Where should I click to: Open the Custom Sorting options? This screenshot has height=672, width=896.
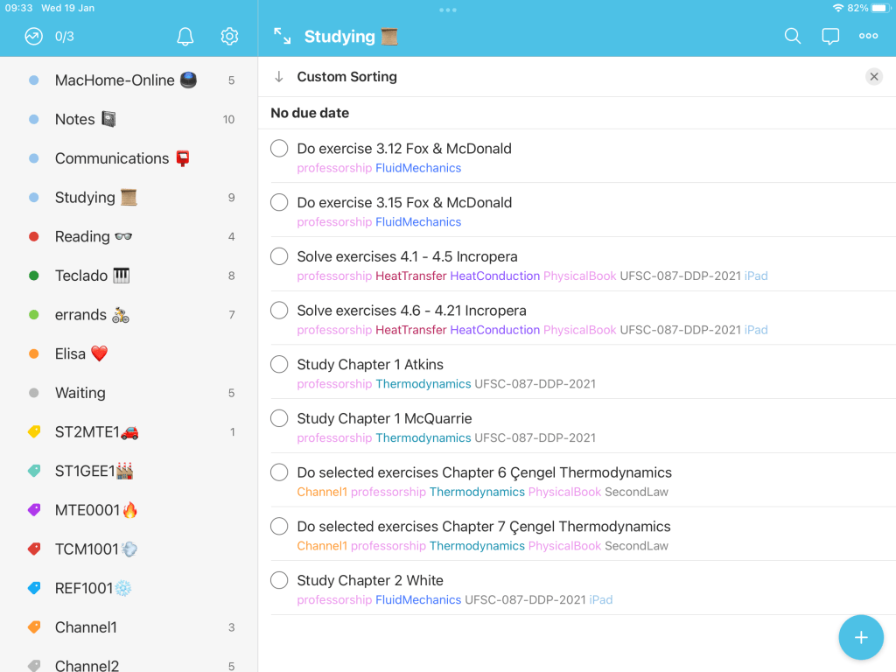pyautogui.click(x=346, y=77)
